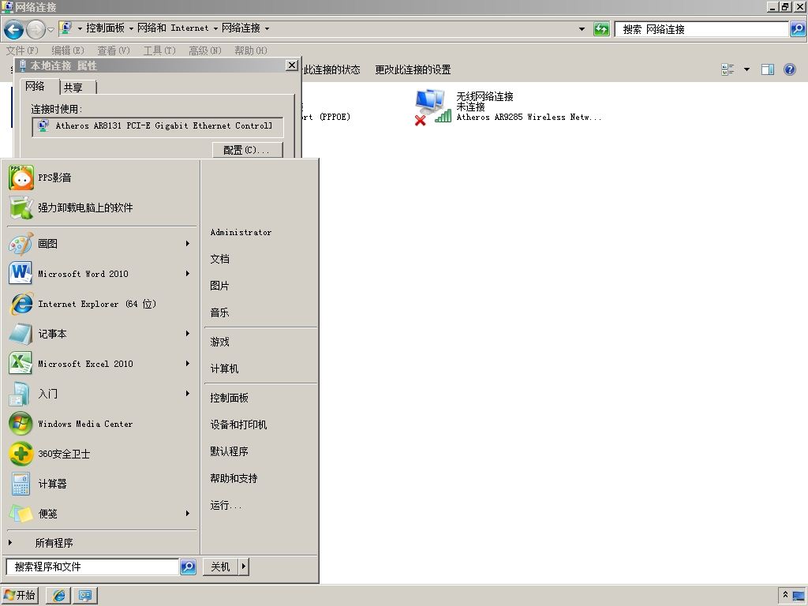
Task: Click the search icon in 网络连接 search box
Action: [x=797, y=29]
